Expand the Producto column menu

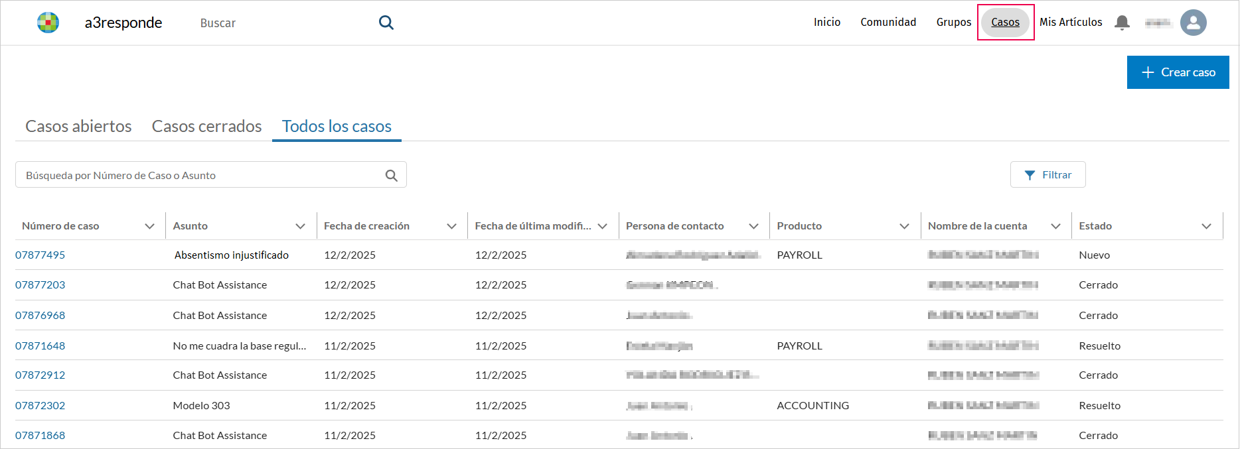(x=904, y=226)
